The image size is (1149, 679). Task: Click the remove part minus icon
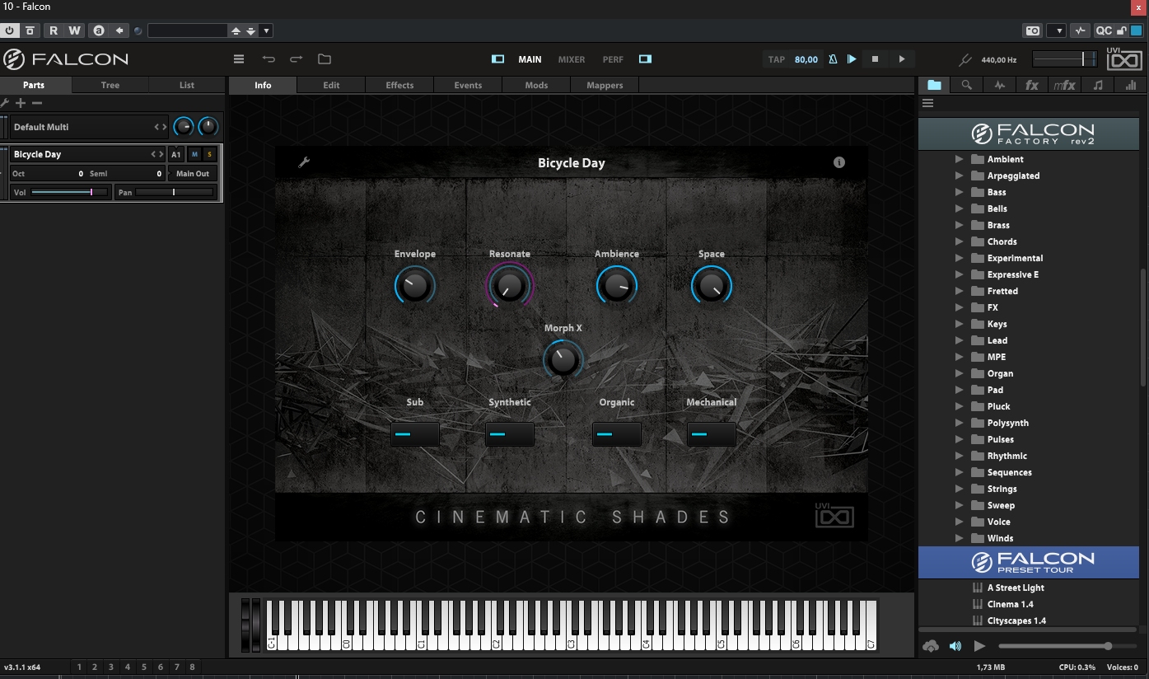pyautogui.click(x=37, y=103)
